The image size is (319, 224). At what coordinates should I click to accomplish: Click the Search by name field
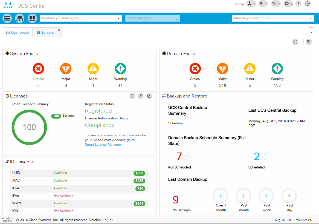153,18
